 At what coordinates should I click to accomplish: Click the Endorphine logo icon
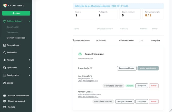[5, 5]
